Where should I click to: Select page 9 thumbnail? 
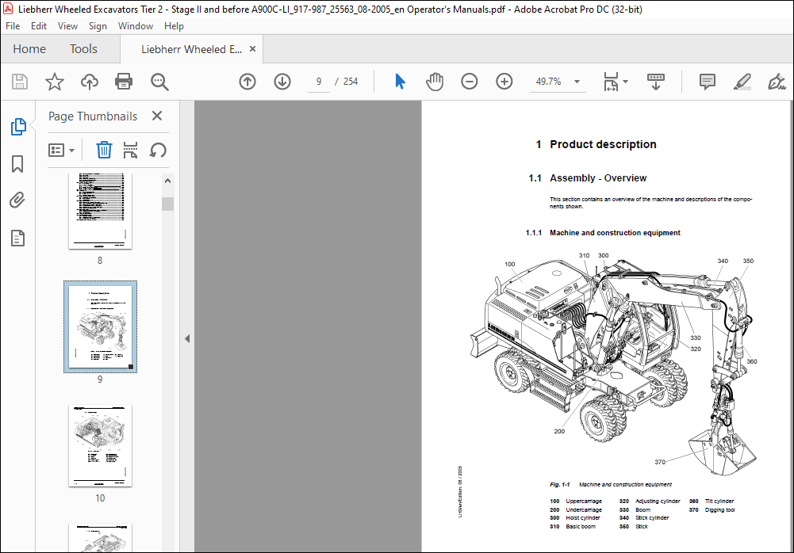100,327
